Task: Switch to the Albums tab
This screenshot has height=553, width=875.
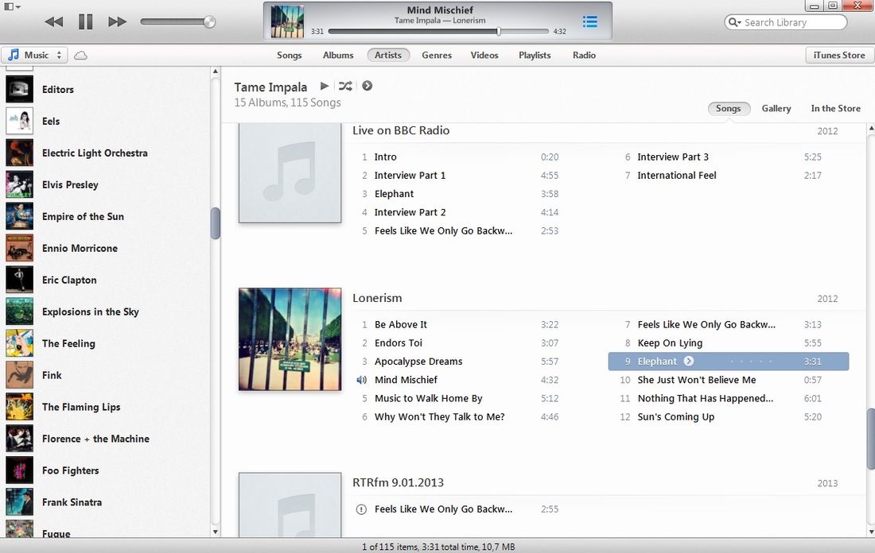Action: (x=338, y=55)
